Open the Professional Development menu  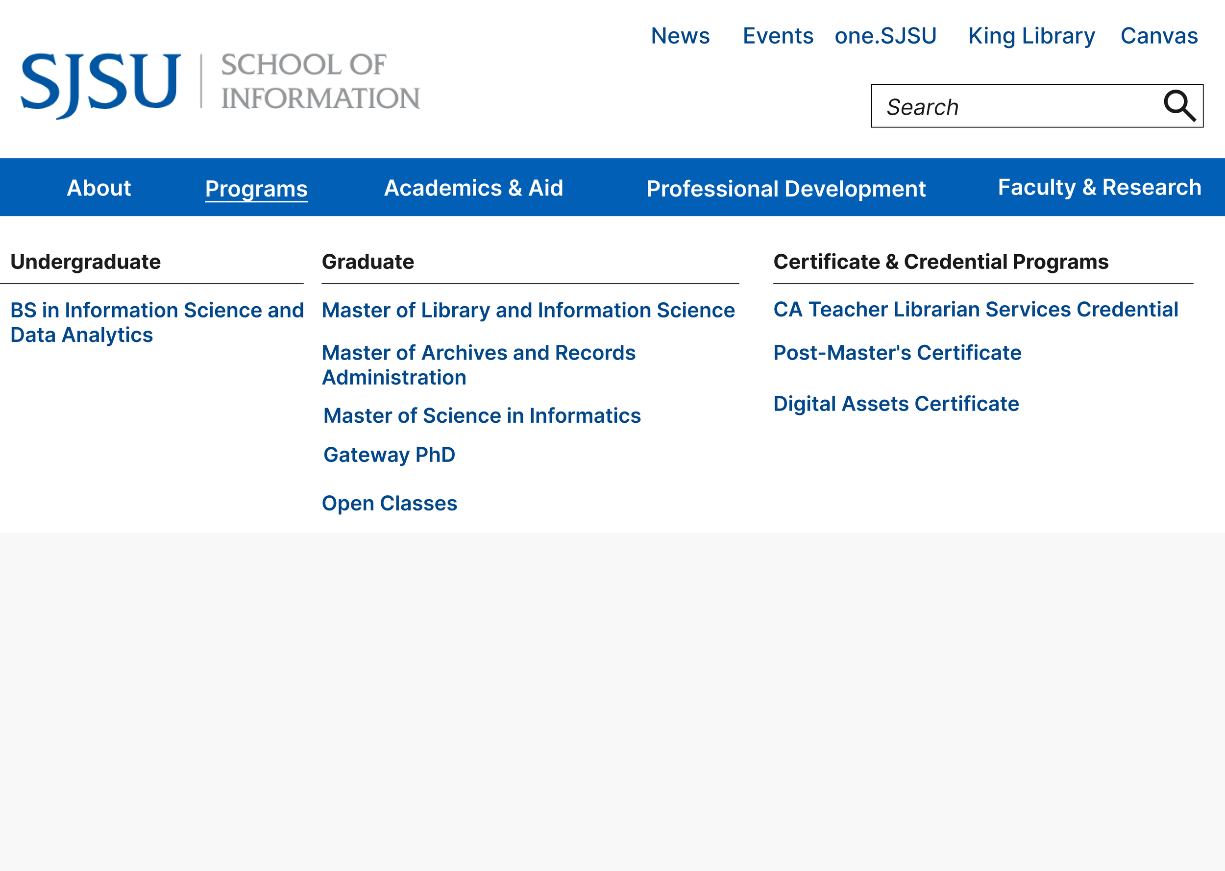tap(786, 189)
